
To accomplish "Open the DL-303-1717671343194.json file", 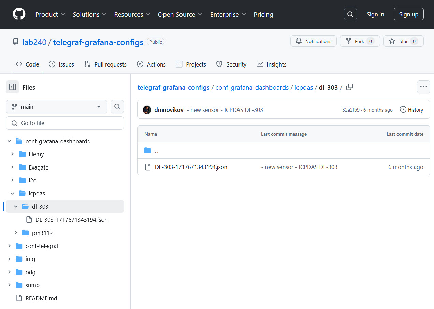I will [191, 167].
